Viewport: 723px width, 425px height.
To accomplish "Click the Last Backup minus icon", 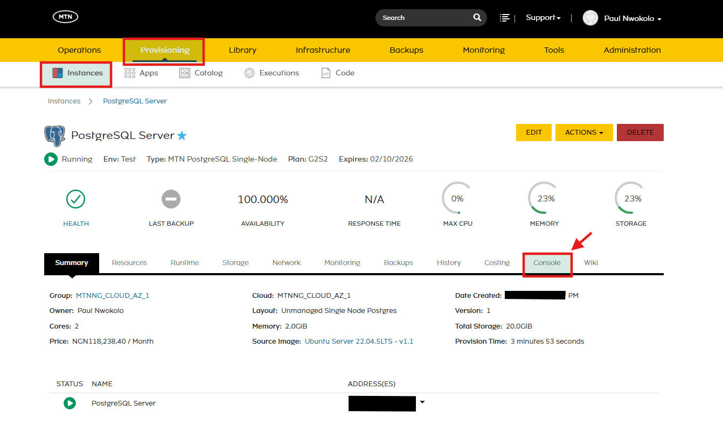I will coord(171,199).
